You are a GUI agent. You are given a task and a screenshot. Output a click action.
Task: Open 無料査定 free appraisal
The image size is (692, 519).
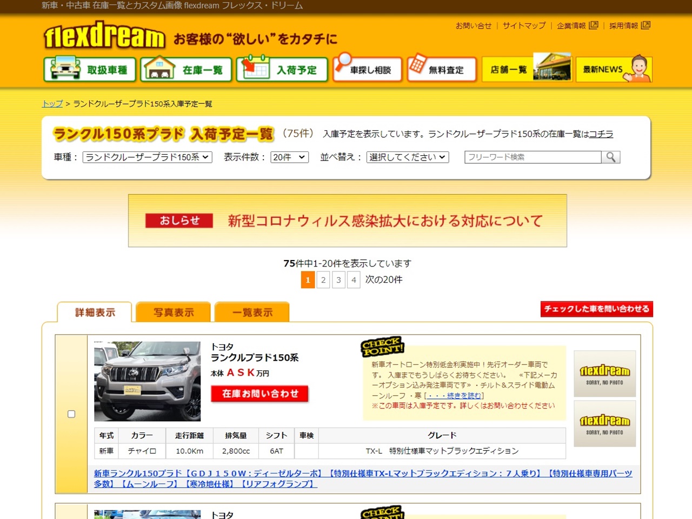pos(442,69)
